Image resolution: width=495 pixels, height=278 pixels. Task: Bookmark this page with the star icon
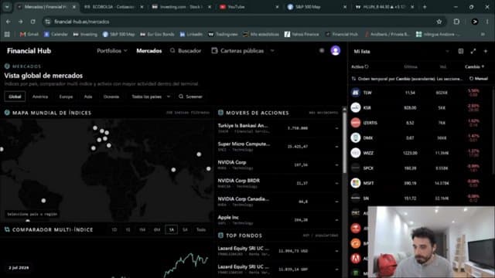pos(439,22)
